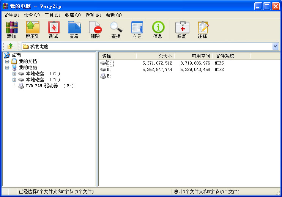Show 信息 (Info) green icon
Image resolution: width=282 pixels, height=197 pixels.
pyautogui.click(x=158, y=27)
